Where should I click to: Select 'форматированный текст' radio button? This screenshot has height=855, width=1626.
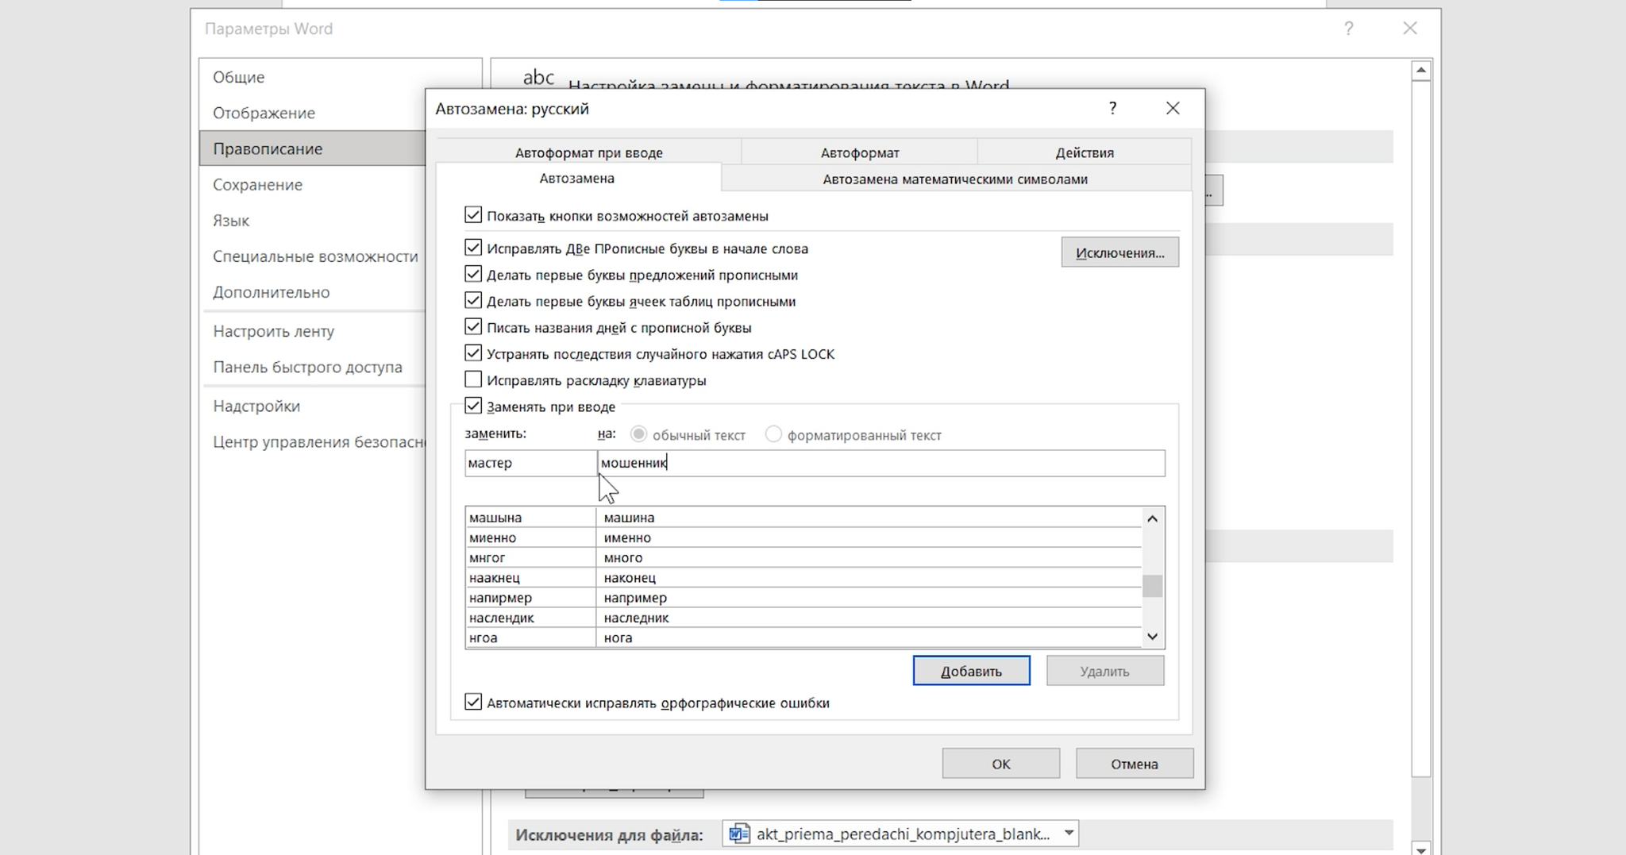(x=773, y=434)
